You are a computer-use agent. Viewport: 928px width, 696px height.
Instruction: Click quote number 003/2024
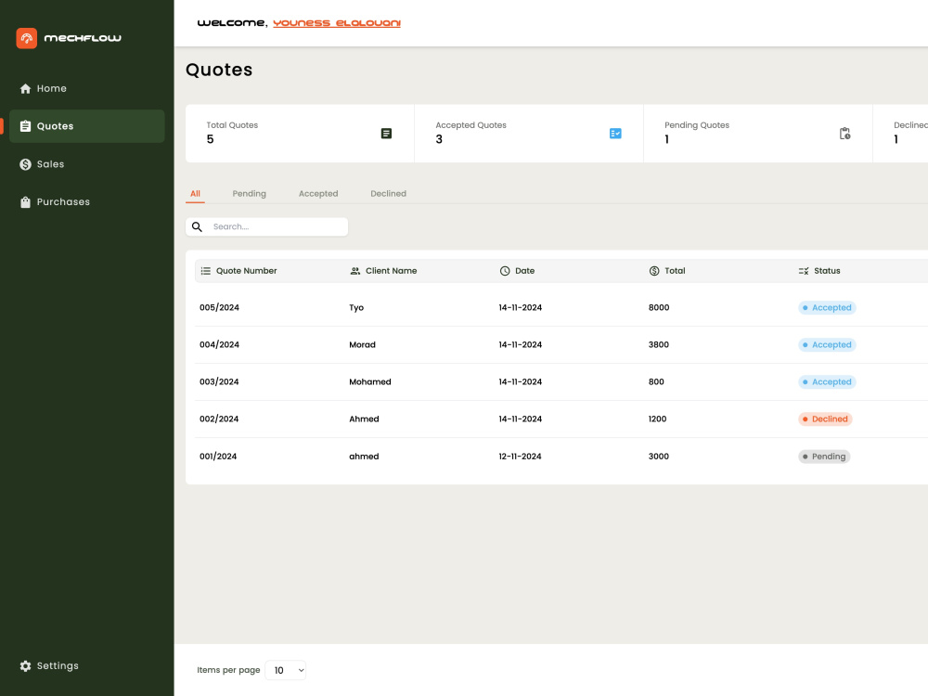click(x=219, y=382)
